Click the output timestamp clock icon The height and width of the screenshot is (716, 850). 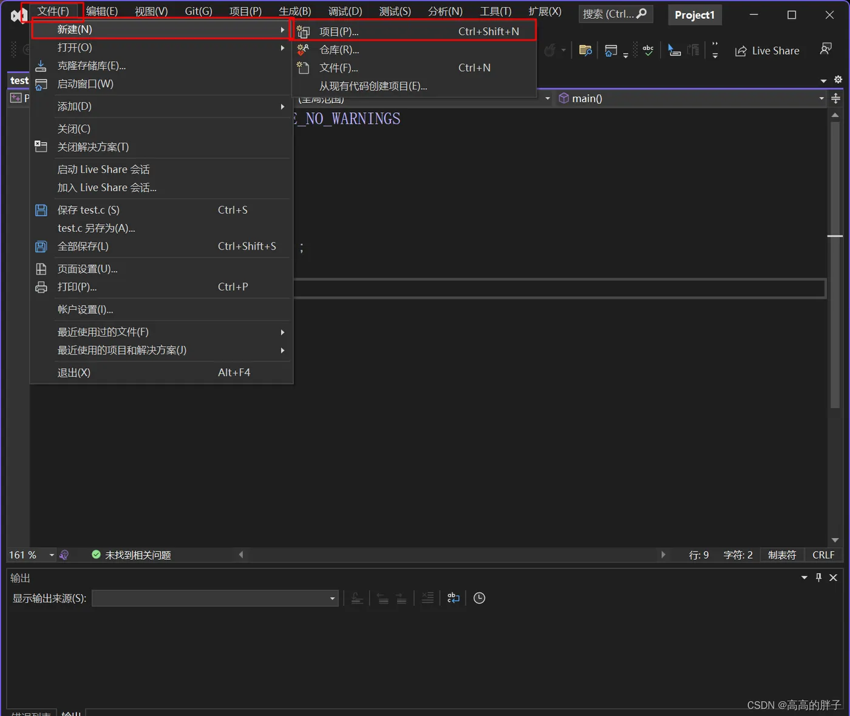pyautogui.click(x=479, y=598)
